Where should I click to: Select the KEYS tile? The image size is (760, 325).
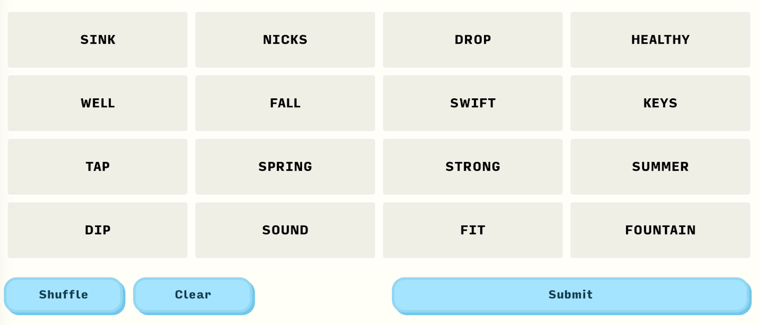click(660, 103)
